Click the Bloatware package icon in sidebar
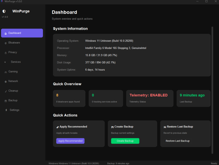The image size is (219, 165). point(6,43)
